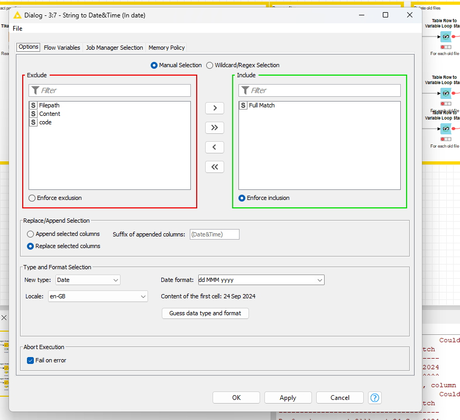The image size is (460, 420).
Task: Select Wildcard/Regex Selection radio button
Action: [x=210, y=65]
